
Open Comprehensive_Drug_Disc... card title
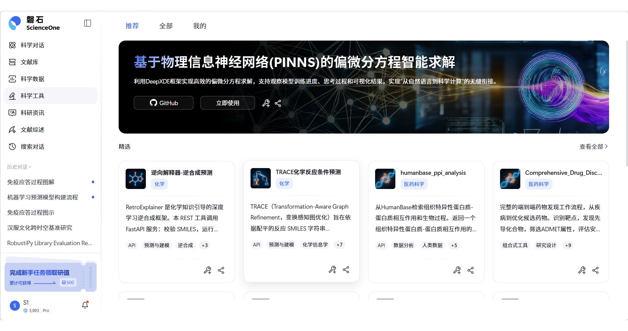(x=564, y=172)
